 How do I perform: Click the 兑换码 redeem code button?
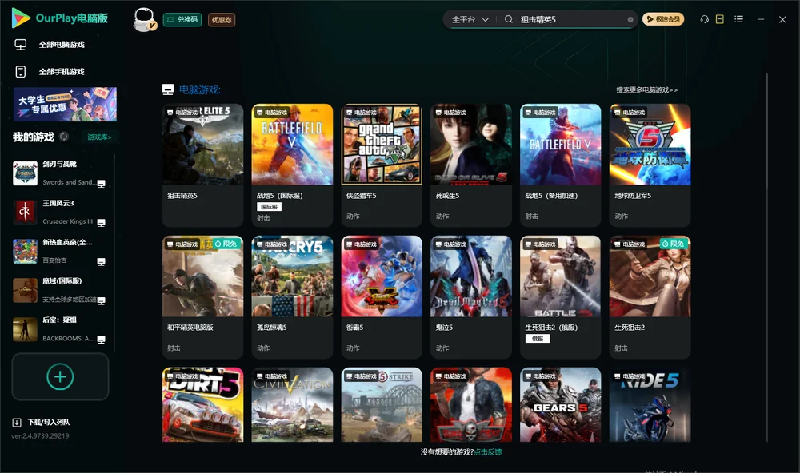182,19
